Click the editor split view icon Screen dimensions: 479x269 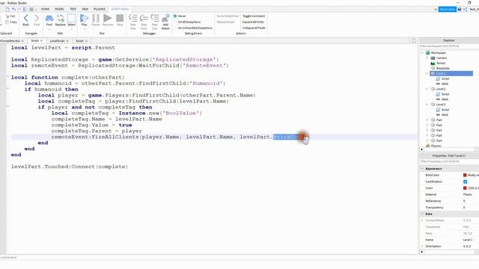414,40
